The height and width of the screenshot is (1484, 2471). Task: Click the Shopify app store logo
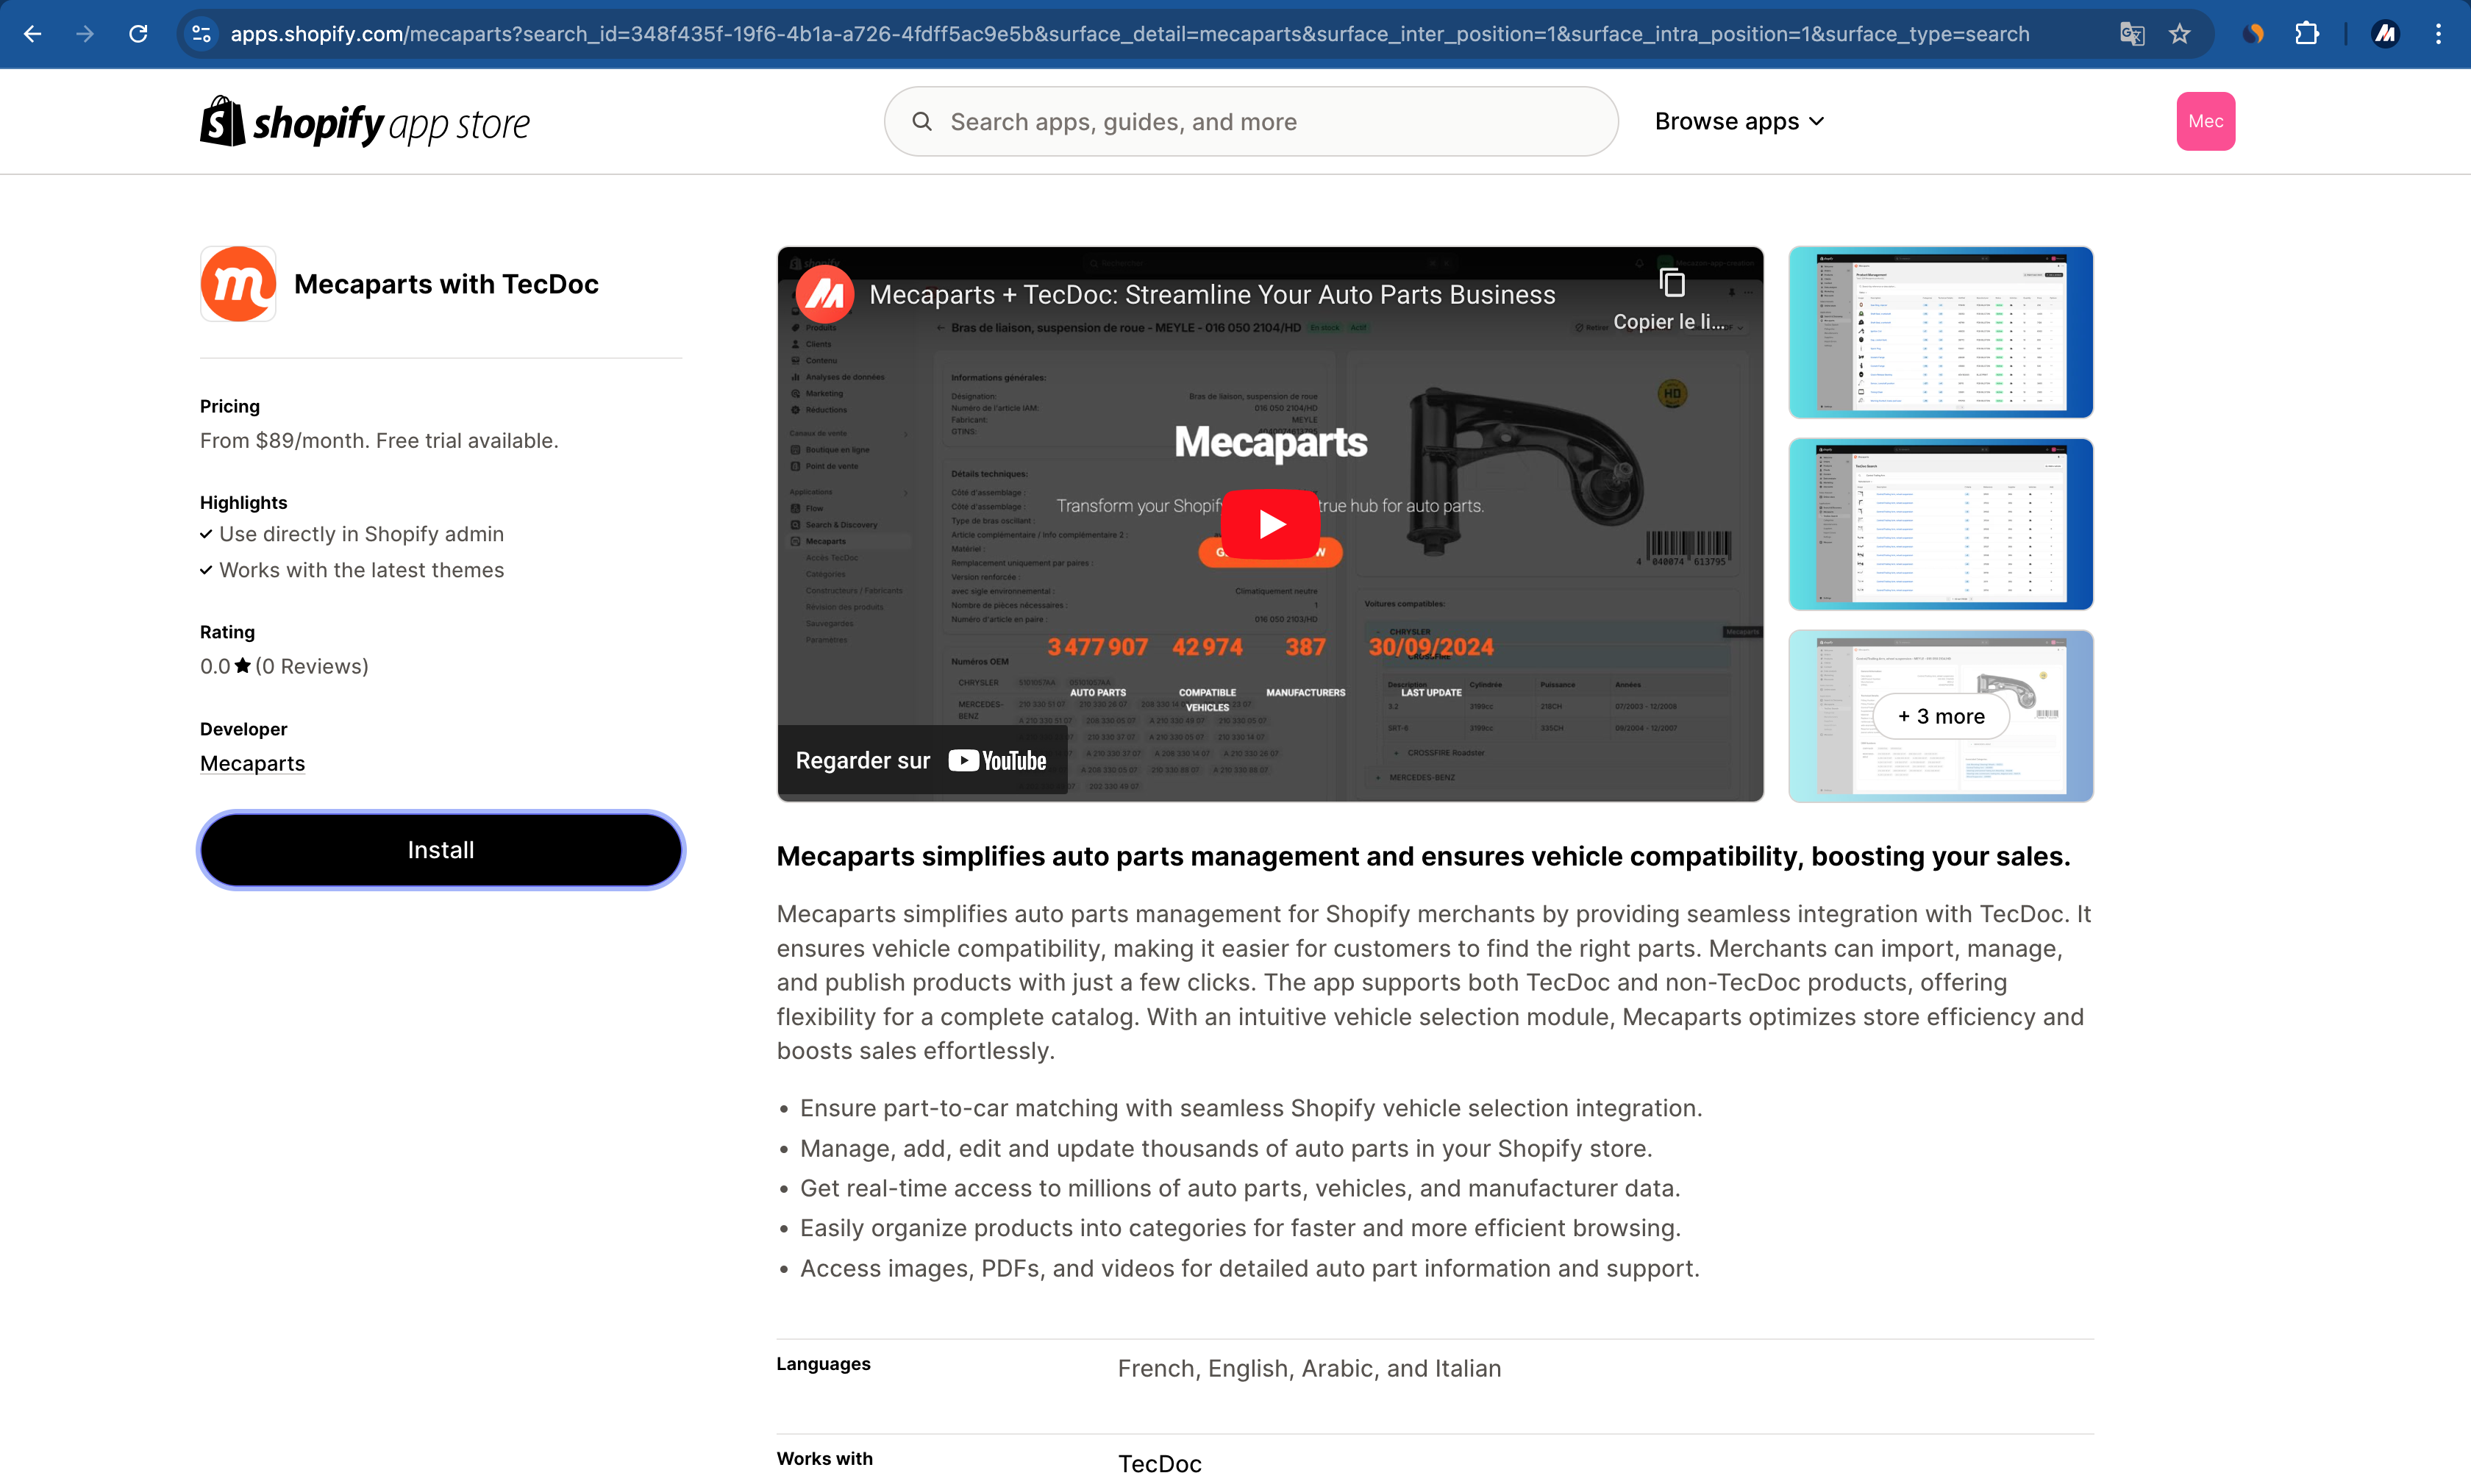tap(365, 122)
